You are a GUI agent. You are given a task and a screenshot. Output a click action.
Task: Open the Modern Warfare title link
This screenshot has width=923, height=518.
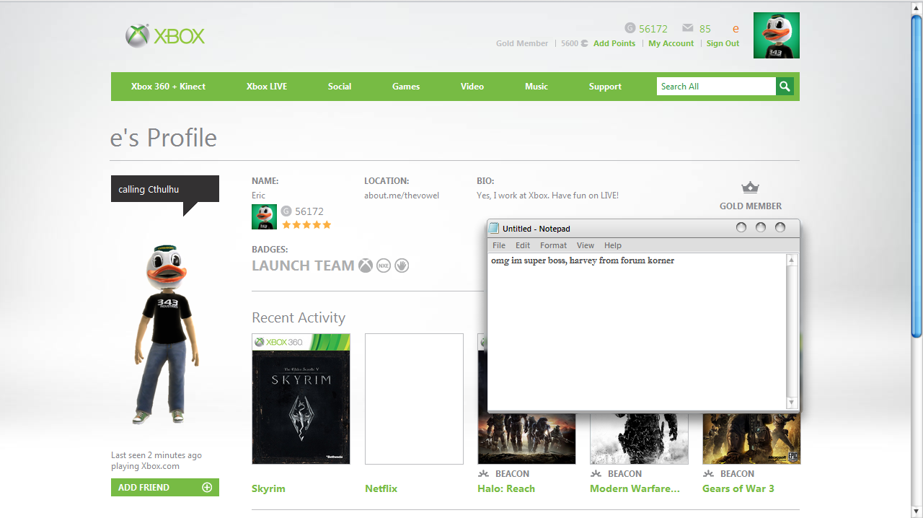click(x=635, y=488)
